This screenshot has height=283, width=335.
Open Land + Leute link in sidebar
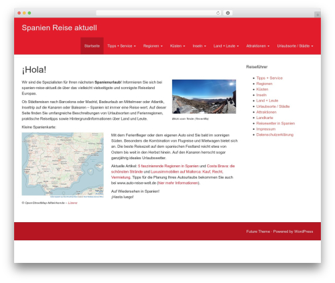(x=267, y=100)
